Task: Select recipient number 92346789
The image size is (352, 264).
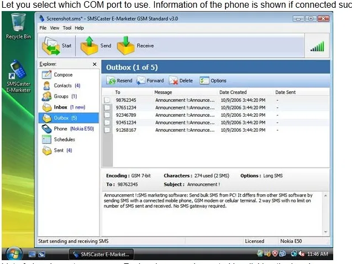Action: (126, 115)
